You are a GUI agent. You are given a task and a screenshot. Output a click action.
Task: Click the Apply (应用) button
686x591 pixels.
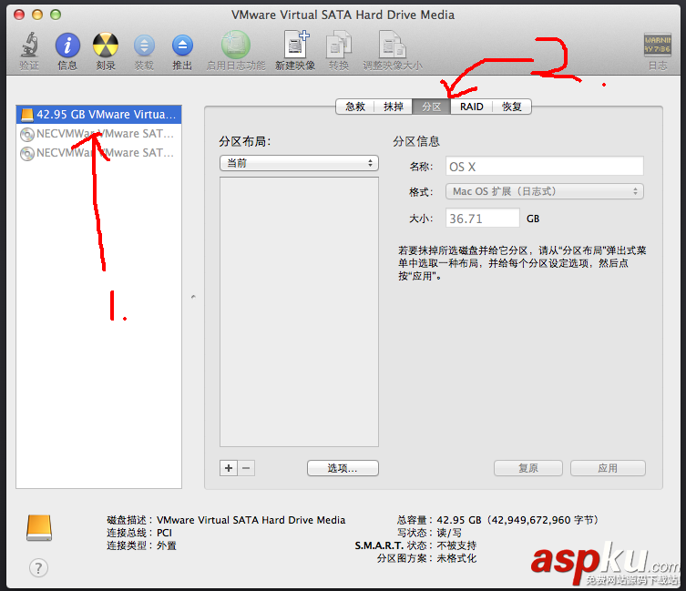tap(608, 468)
